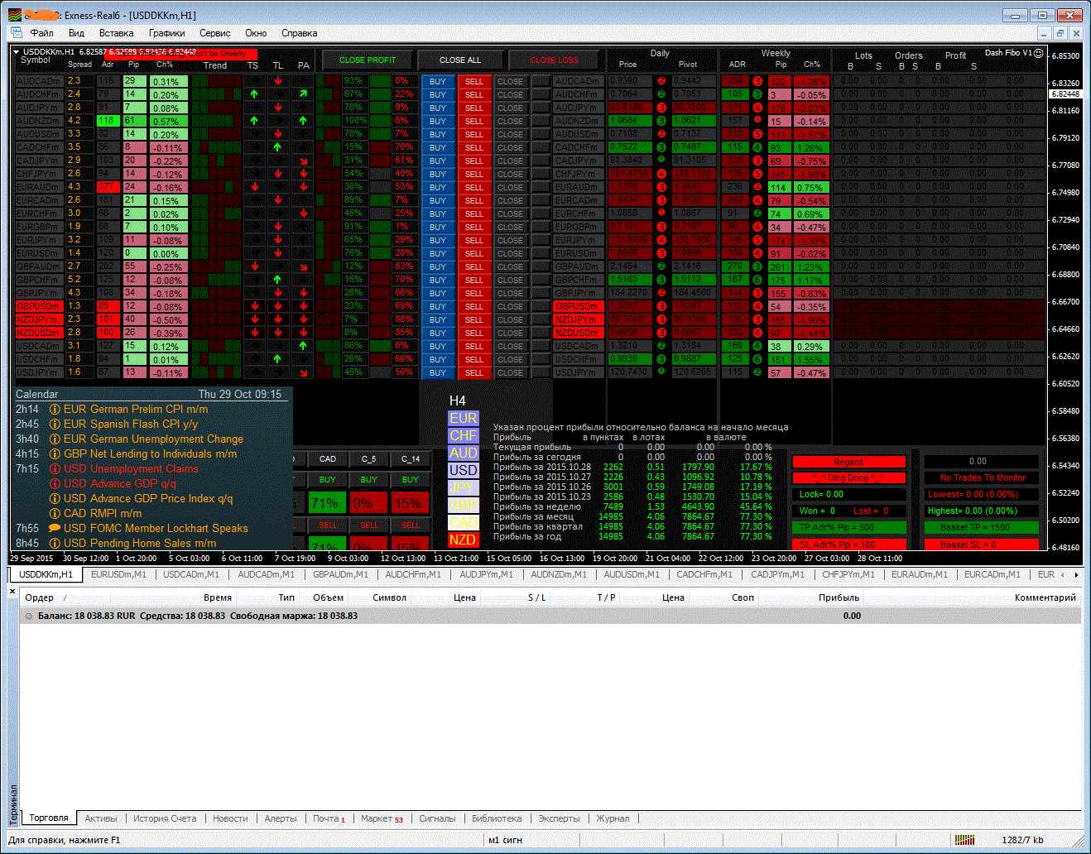The height and width of the screenshot is (854, 1091).
Task: Open the Справка menu
Action: click(299, 33)
